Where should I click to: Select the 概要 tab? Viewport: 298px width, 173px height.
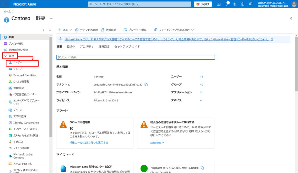coord(59,47)
